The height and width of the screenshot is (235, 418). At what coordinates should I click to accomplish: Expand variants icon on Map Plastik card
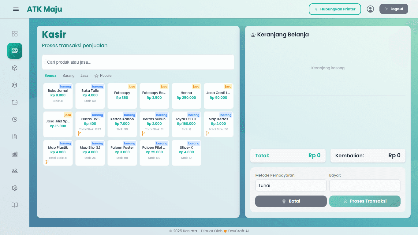pos(47,162)
